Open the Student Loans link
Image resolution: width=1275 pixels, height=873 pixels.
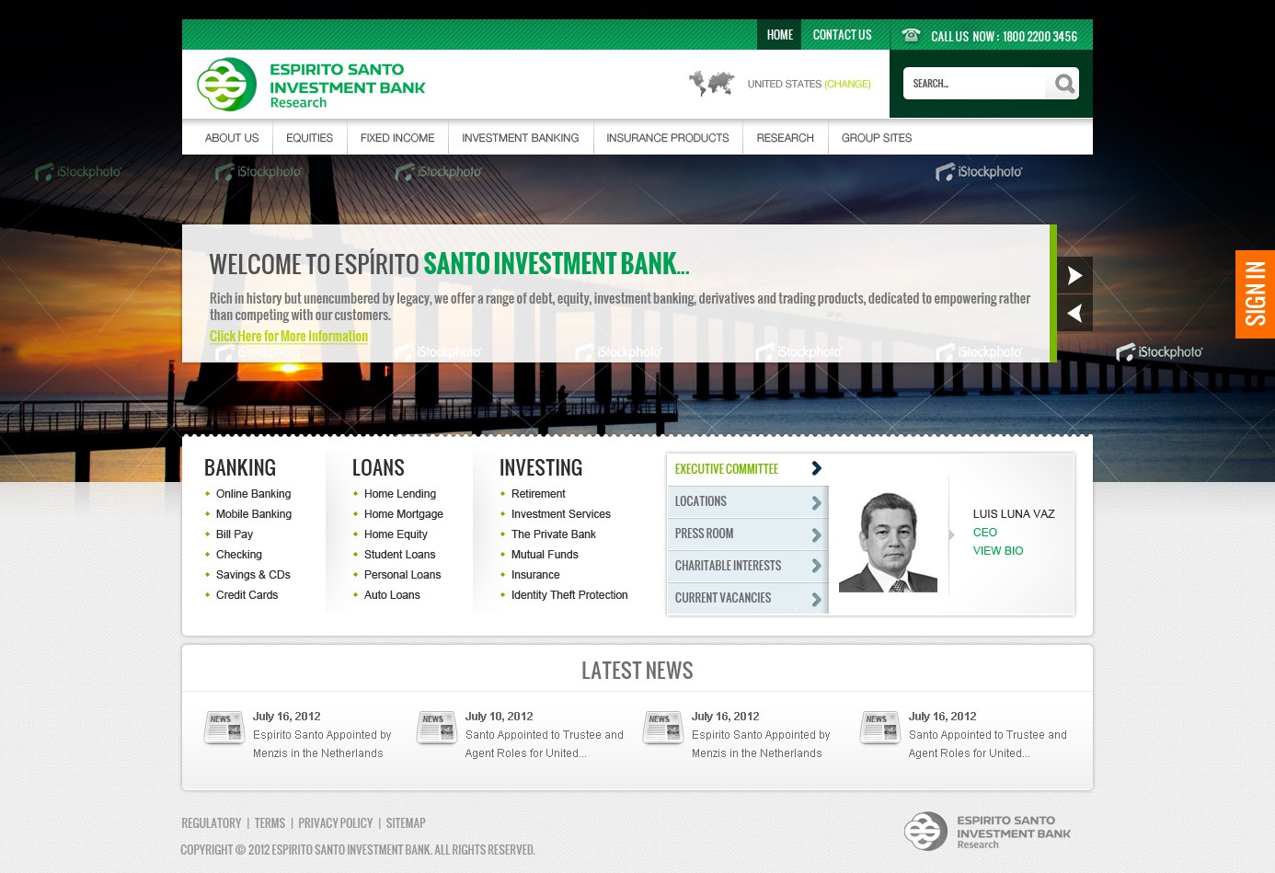point(399,555)
